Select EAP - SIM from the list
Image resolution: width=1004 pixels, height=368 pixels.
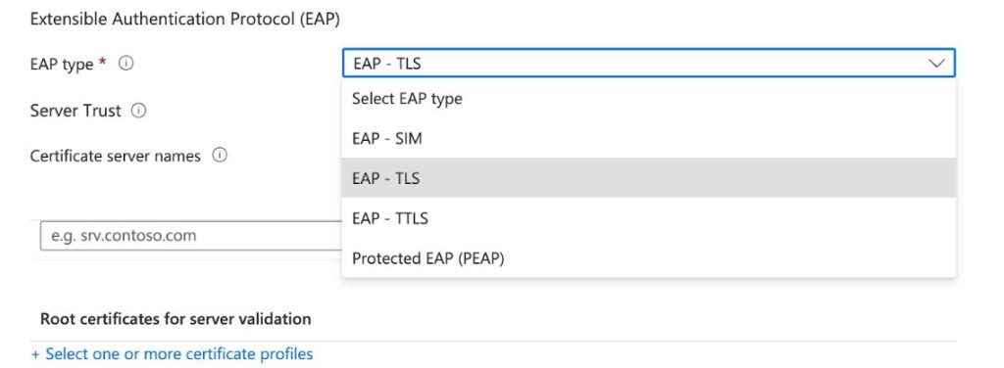(649, 138)
